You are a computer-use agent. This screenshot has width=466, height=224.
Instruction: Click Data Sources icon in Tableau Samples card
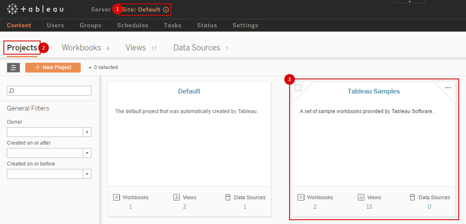(413, 197)
